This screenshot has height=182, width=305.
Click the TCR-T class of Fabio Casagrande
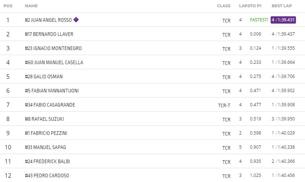224,106
